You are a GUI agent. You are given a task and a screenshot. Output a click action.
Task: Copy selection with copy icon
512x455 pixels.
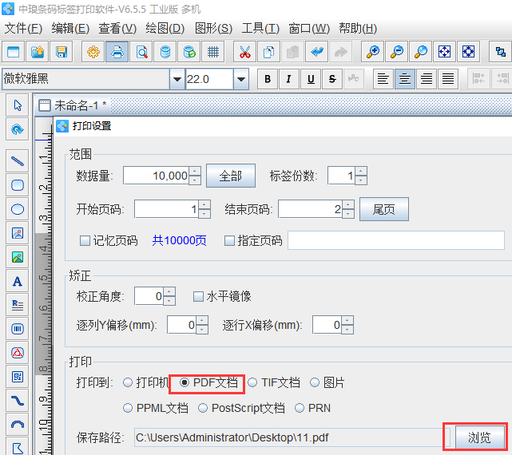(268, 52)
